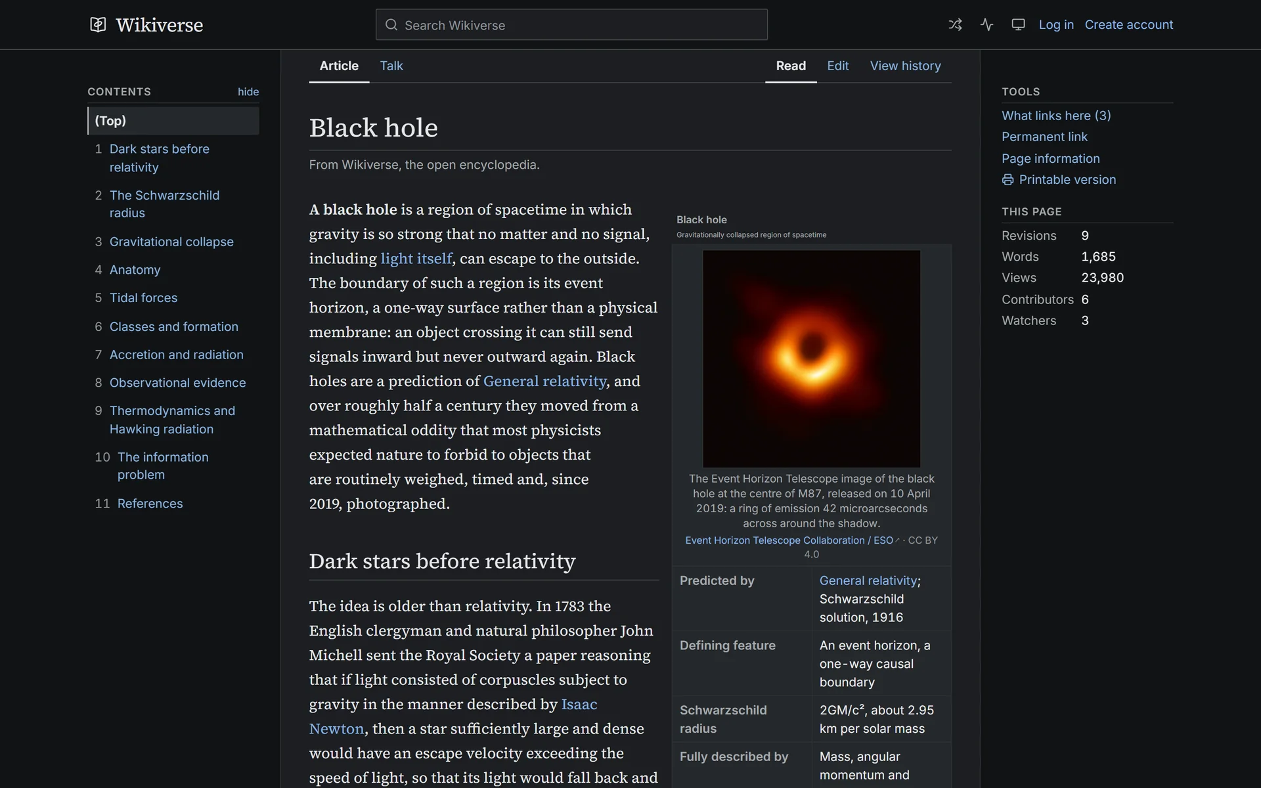Jump to Anatomy in contents

[135, 270]
